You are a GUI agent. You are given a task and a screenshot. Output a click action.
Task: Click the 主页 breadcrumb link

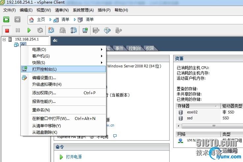(41, 19)
